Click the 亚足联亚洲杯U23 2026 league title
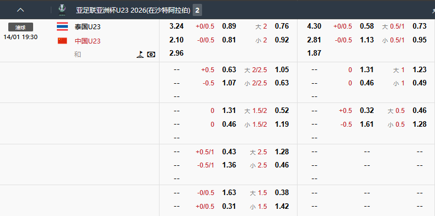 pyautogui.click(x=133, y=10)
